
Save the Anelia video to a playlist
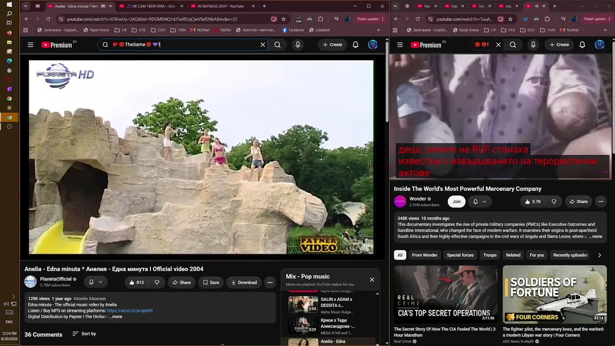pyautogui.click(x=211, y=283)
